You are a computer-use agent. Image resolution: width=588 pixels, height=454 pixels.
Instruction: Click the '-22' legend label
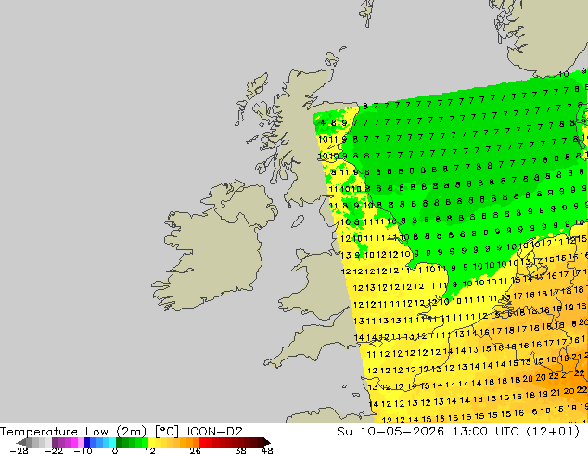coord(54,450)
